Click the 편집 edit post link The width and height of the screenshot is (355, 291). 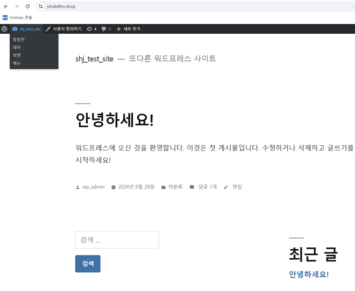tap(237, 187)
